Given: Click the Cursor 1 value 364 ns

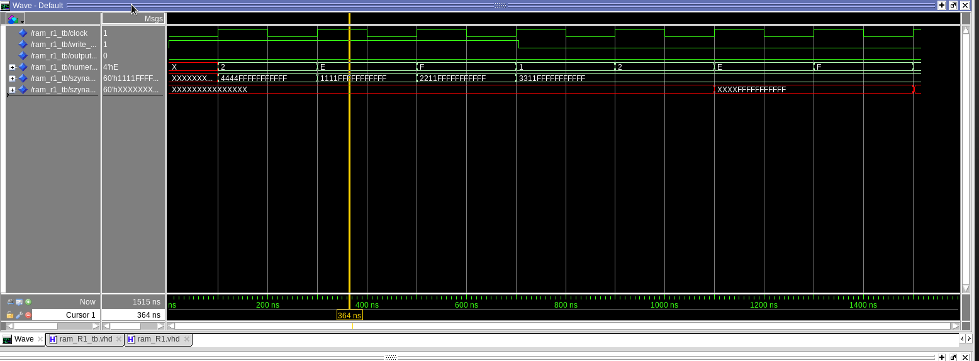Looking at the screenshot, I should pos(148,315).
